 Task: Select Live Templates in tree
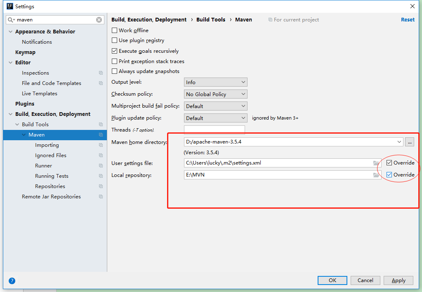tap(40, 93)
